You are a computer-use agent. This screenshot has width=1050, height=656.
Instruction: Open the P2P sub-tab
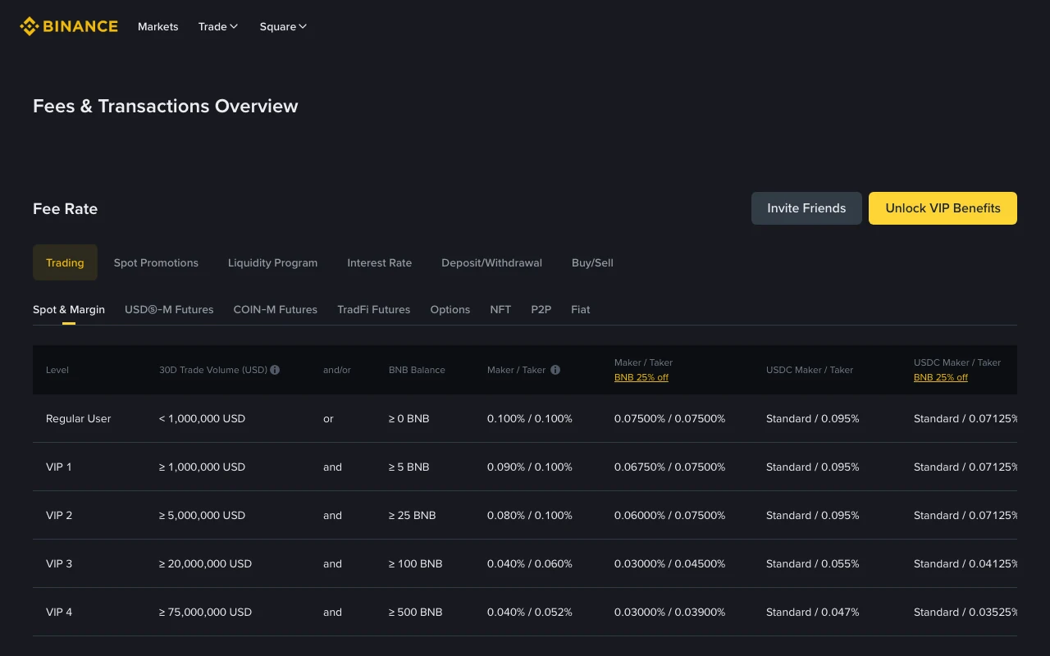(541, 309)
